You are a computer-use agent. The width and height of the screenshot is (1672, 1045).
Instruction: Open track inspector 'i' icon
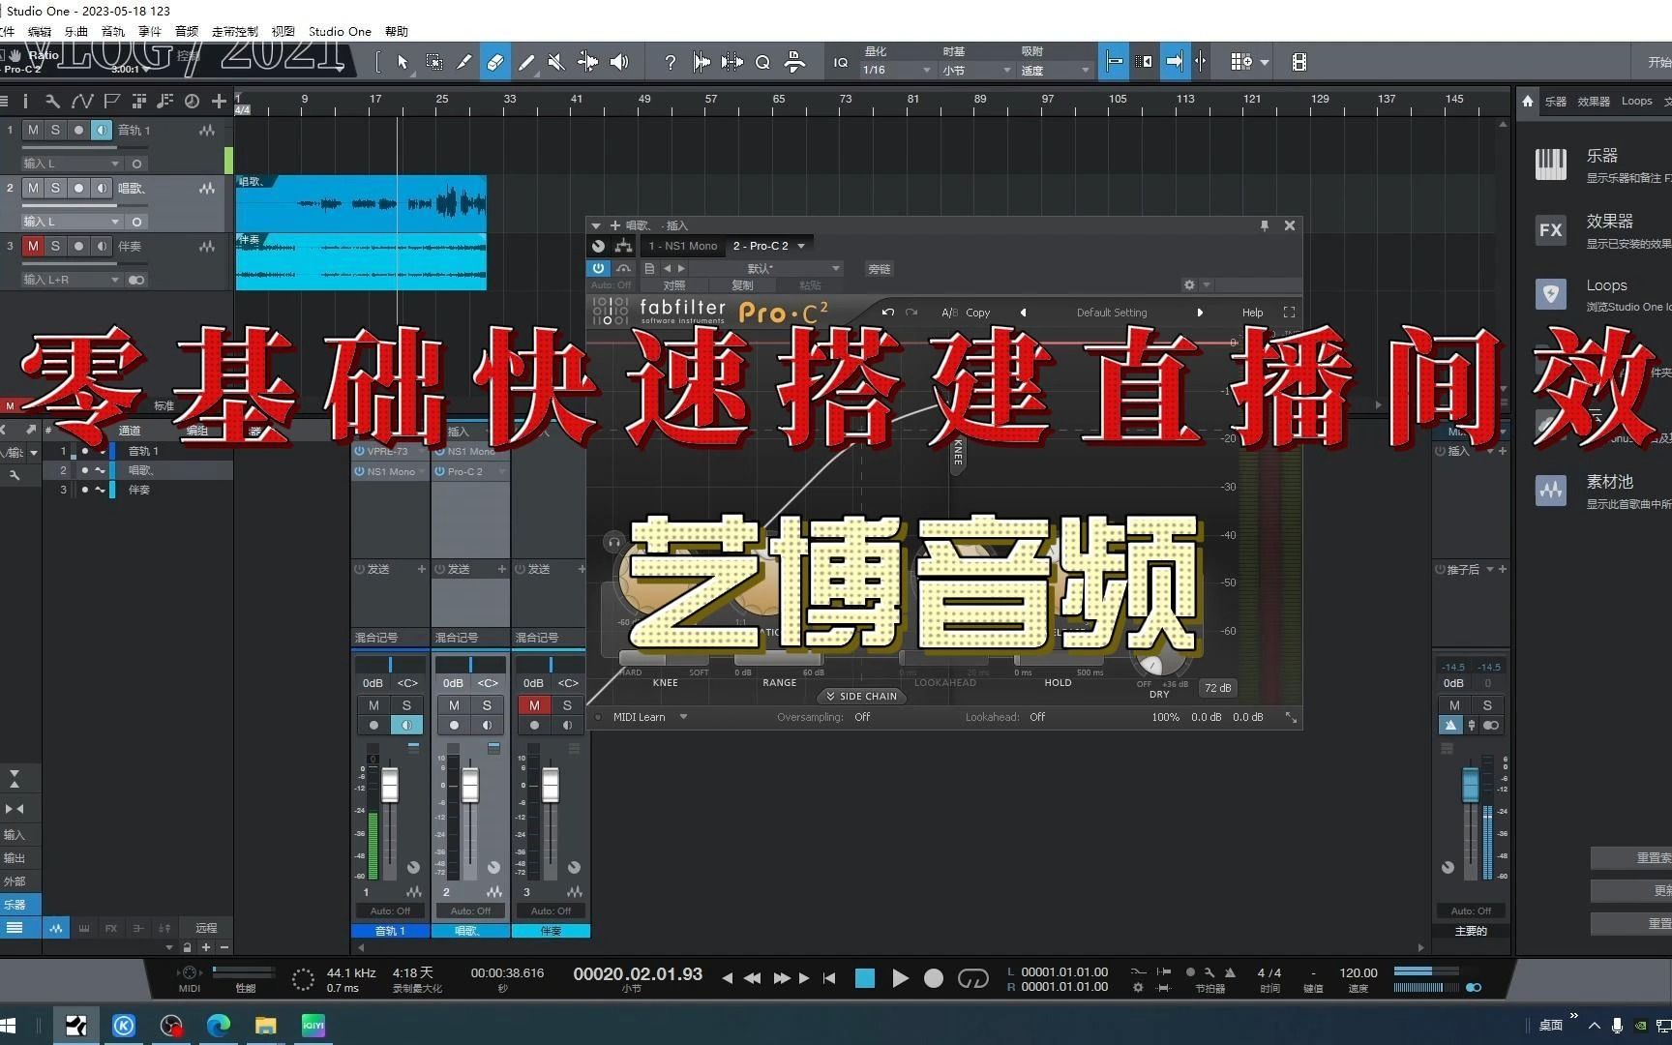[x=25, y=101]
